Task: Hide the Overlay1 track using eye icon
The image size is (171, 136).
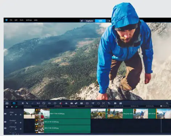Action: [5, 122]
